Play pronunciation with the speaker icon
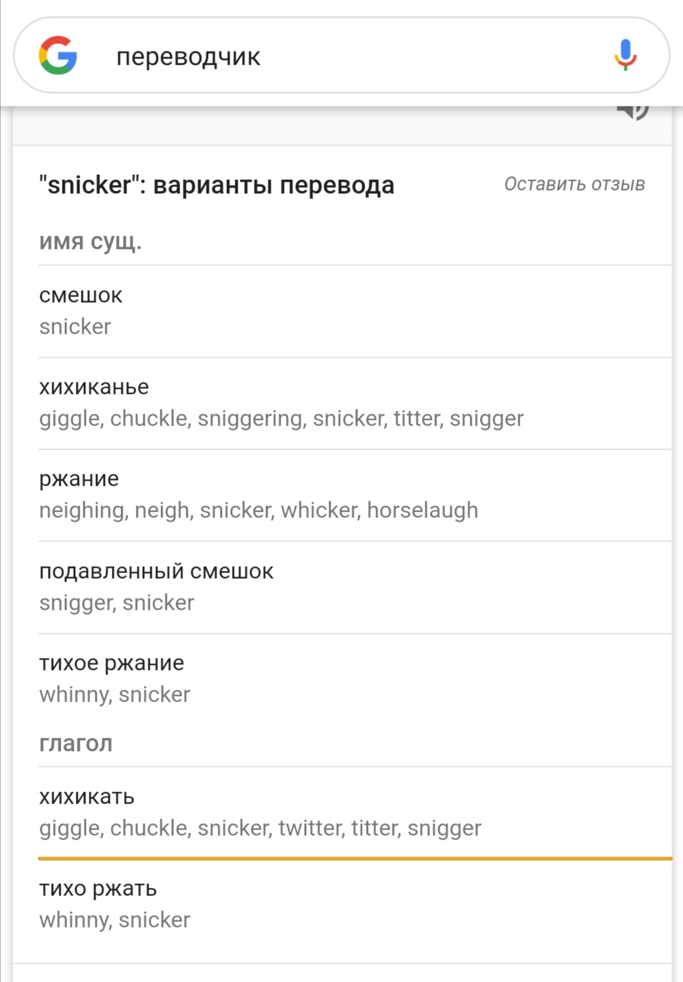This screenshot has height=982, width=683. pyautogui.click(x=632, y=111)
